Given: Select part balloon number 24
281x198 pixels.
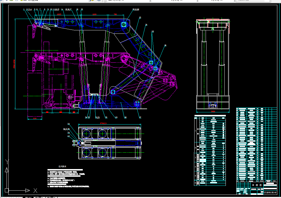Looking at the screenshot, I should [x=146, y=25].
